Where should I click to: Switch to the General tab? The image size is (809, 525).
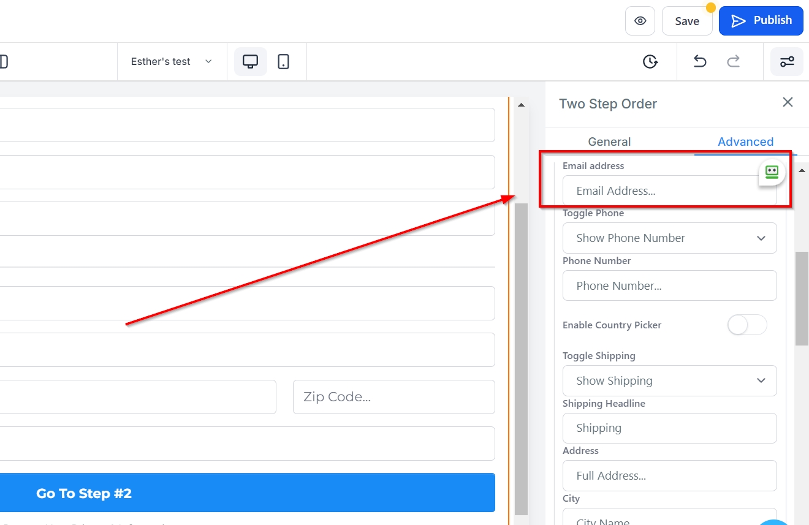point(609,142)
